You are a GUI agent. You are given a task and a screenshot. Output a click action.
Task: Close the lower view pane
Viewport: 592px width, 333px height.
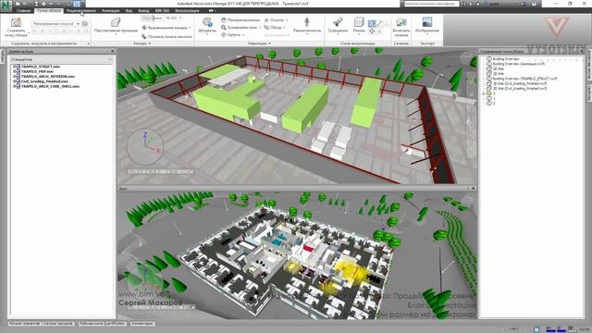point(473,188)
